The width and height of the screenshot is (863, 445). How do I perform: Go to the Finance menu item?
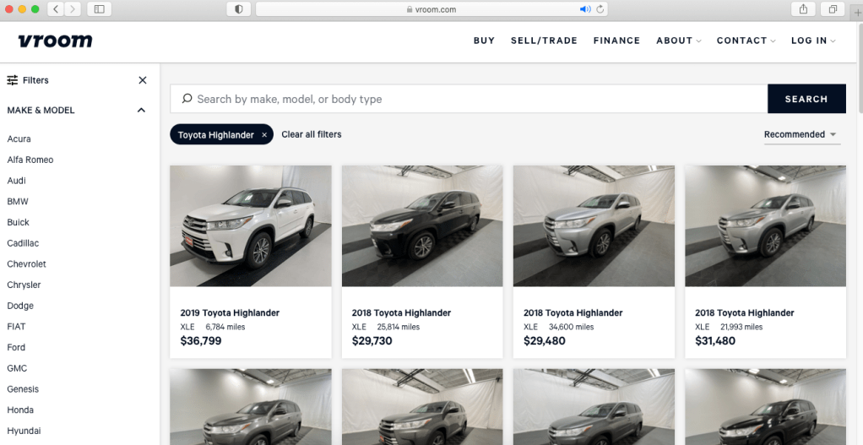(616, 41)
